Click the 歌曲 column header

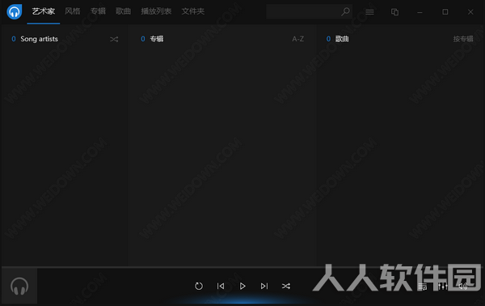[x=342, y=39]
